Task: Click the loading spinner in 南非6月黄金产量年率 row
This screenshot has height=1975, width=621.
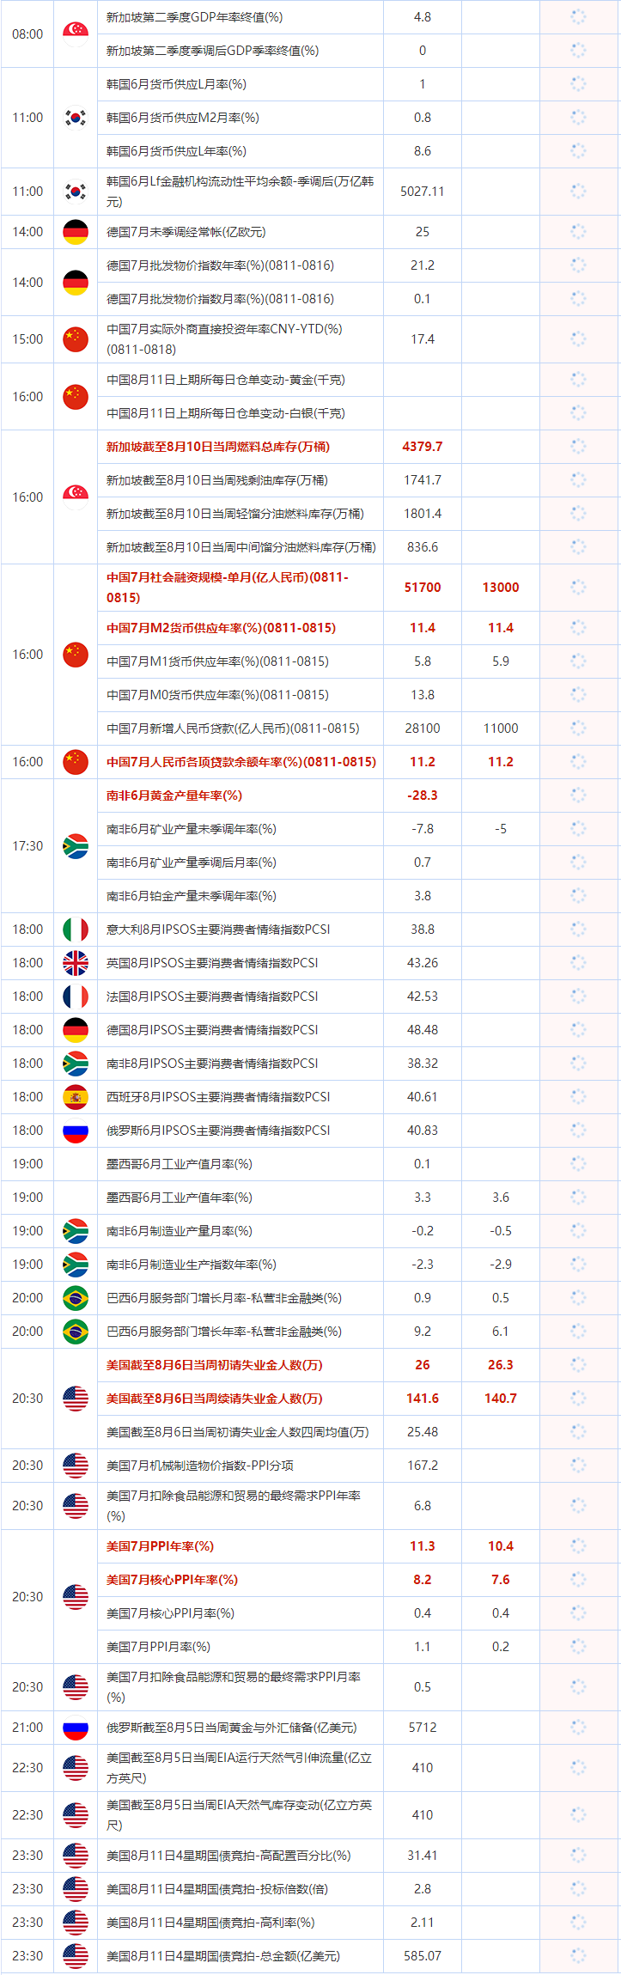Action: (578, 795)
